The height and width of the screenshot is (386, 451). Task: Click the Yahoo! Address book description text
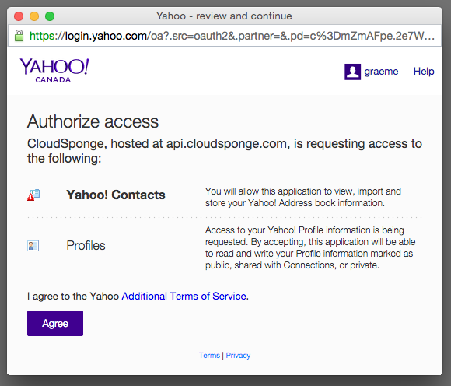coord(303,197)
